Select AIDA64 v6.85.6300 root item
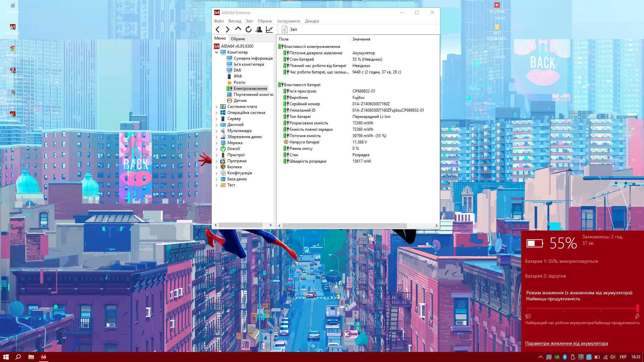The width and height of the screenshot is (644, 362). [234, 46]
